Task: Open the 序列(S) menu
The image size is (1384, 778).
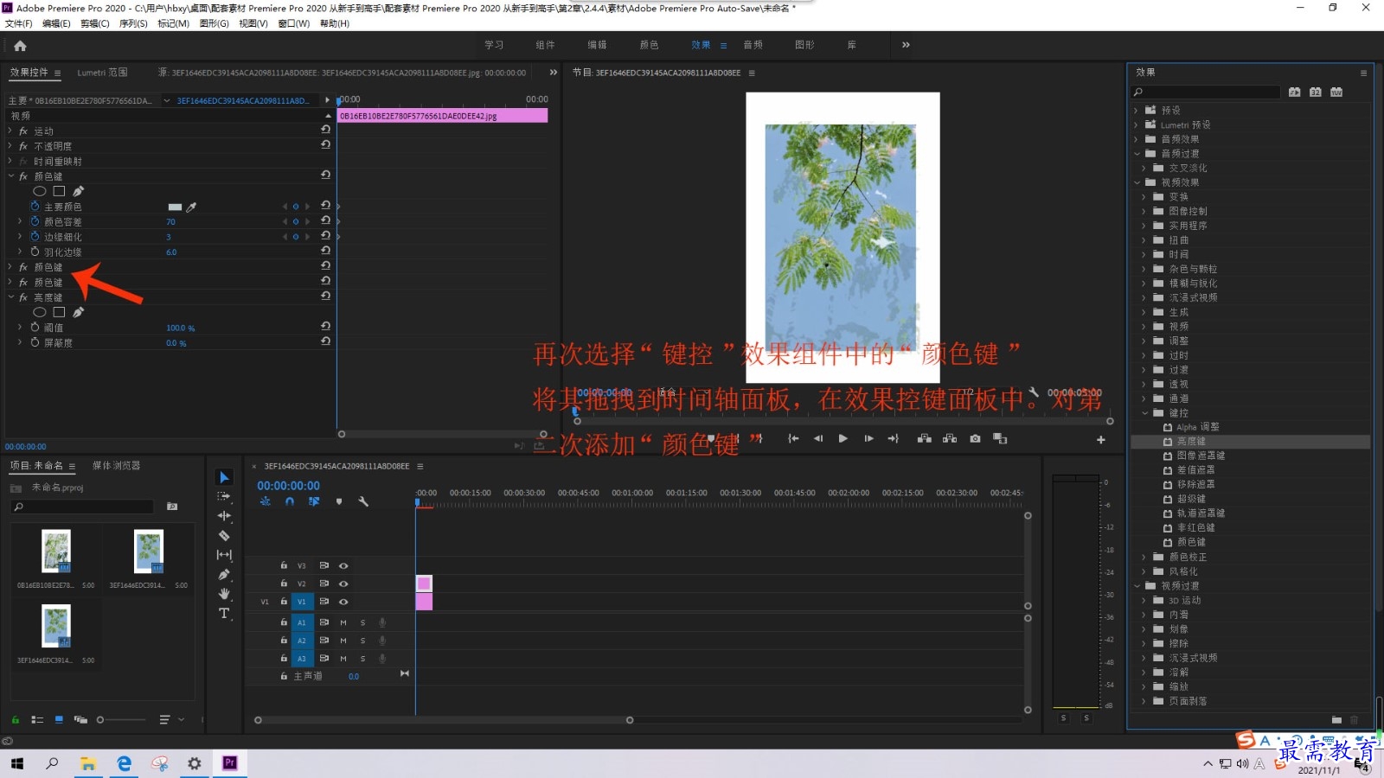Action: (133, 23)
